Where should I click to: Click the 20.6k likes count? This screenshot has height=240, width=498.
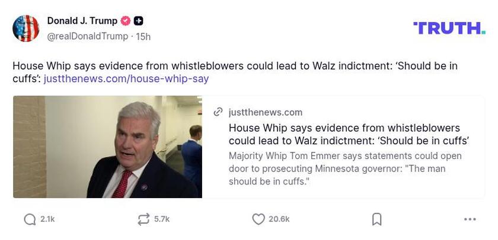(x=279, y=219)
